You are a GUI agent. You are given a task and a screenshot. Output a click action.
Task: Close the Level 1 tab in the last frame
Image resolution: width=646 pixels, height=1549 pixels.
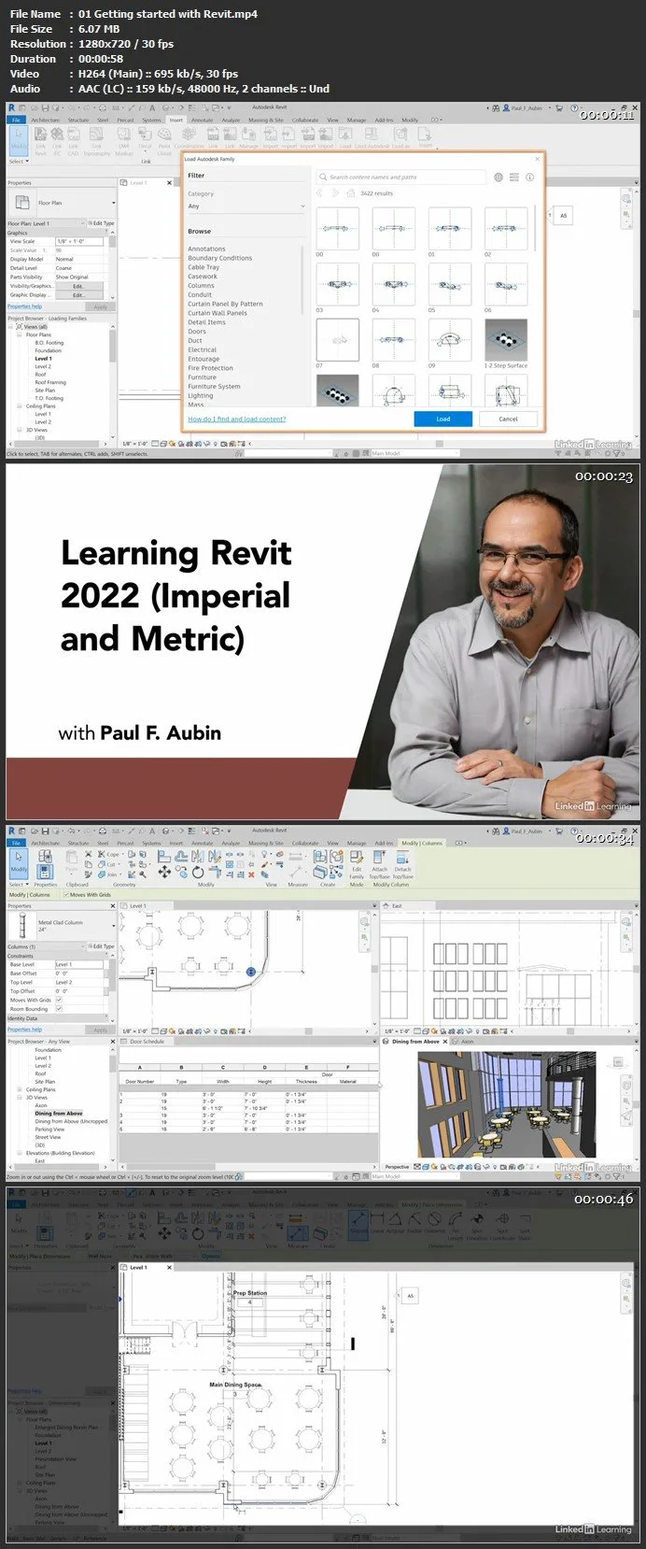[169, 1268]
